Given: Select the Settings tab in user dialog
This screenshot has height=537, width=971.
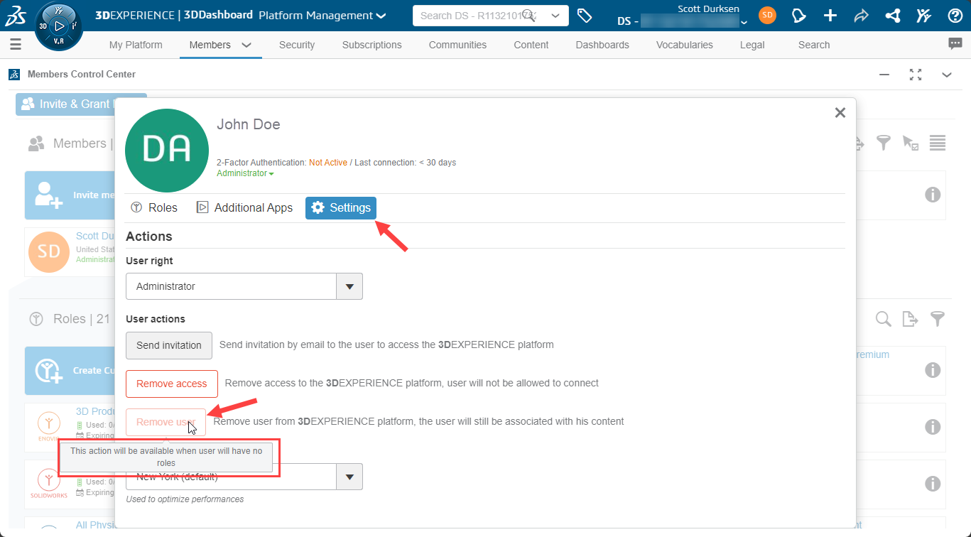Looking at the screenshot, I should [x=341, y=207].
